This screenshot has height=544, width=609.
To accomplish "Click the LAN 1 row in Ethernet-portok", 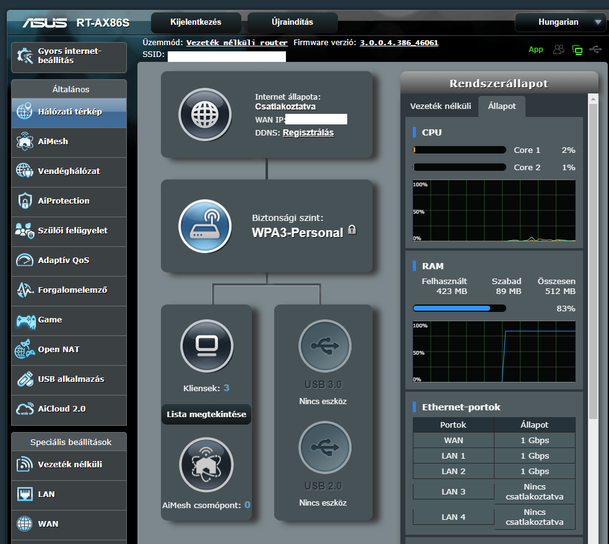I will coord(494,456).
